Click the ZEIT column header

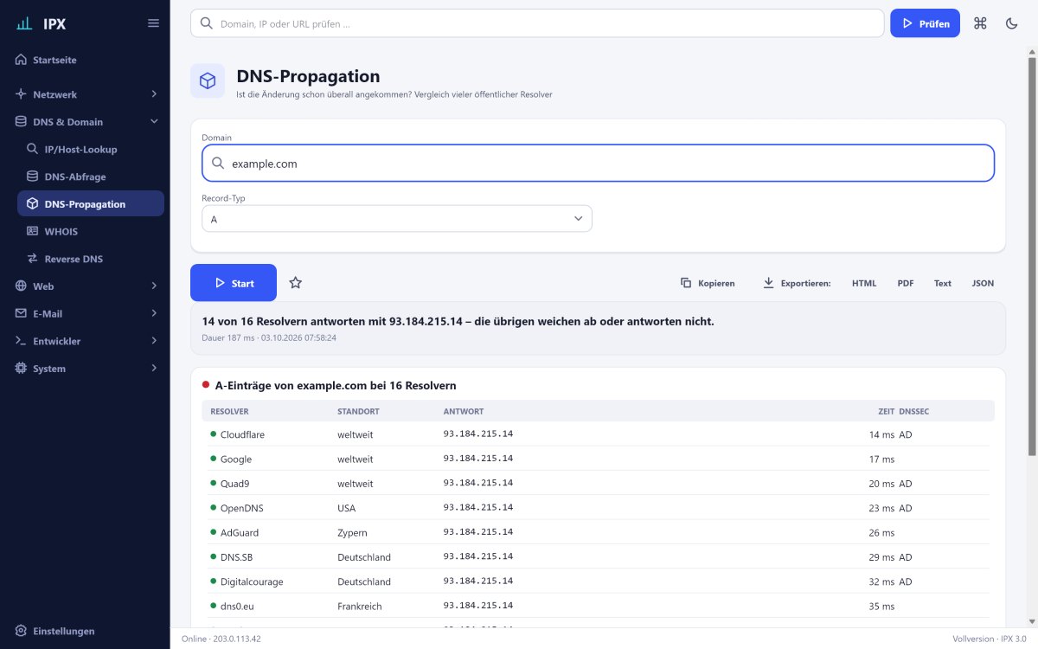click(887, 411)
